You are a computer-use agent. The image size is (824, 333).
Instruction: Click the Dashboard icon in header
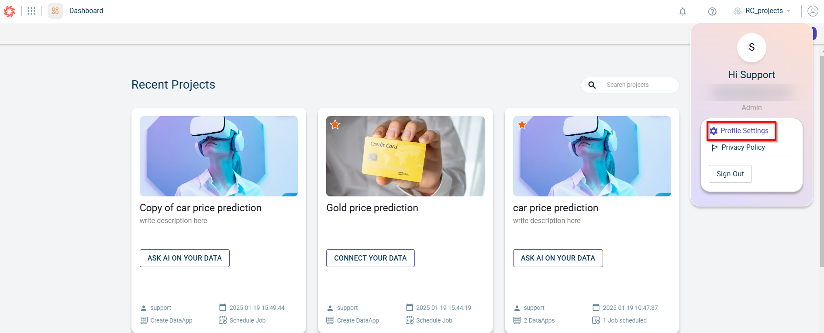pos(55,11)
